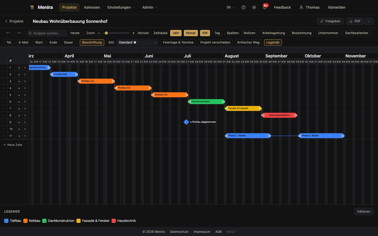Click the Haustechnik red legend swatch
Viewport: 378px width, 236px height.
point(114,221)
